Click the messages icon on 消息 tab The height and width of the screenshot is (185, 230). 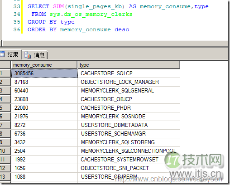[28, 55]
